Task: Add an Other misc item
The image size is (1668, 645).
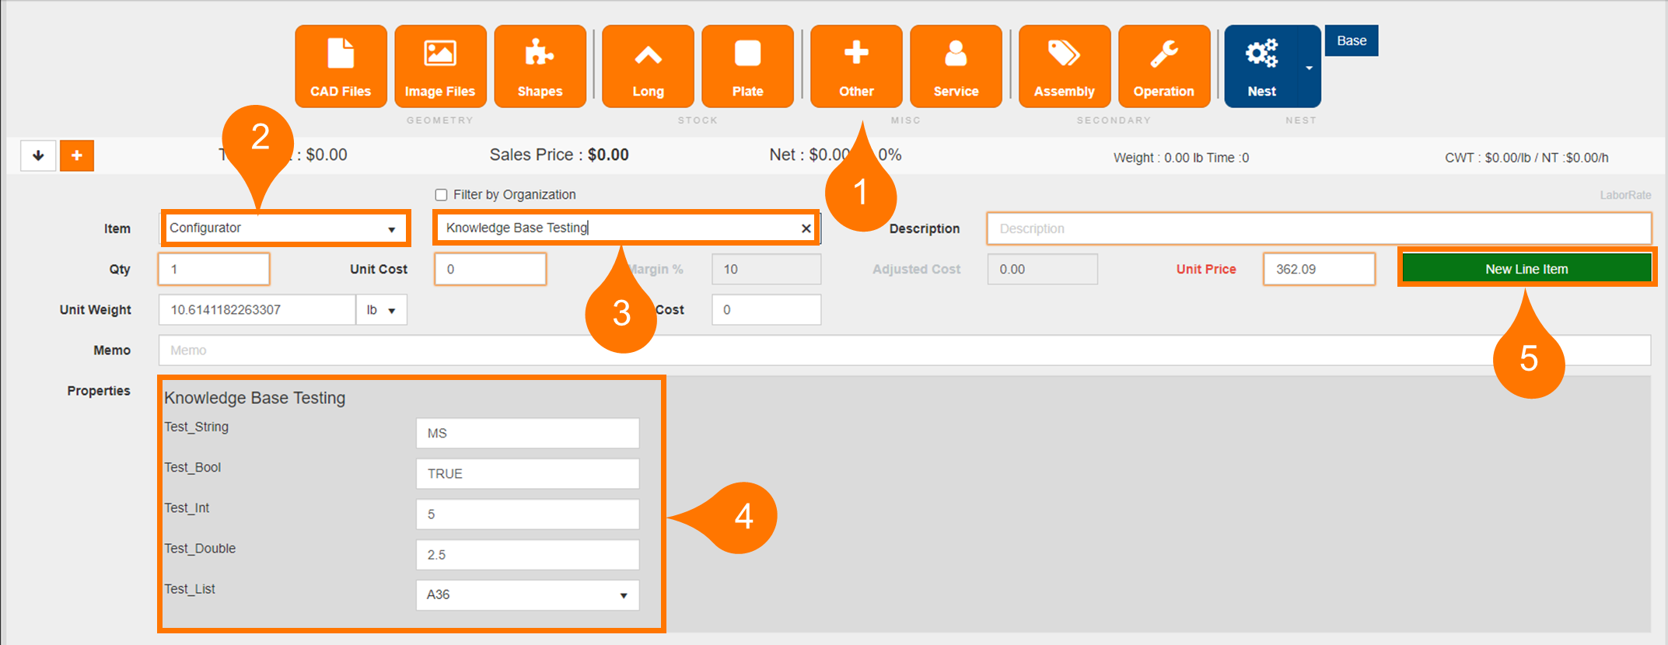Action: [856, 67]
